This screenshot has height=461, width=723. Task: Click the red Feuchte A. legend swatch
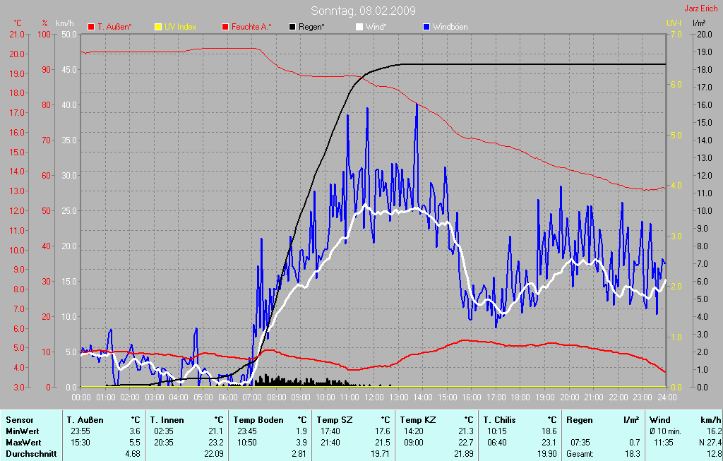tap(225, 27)
